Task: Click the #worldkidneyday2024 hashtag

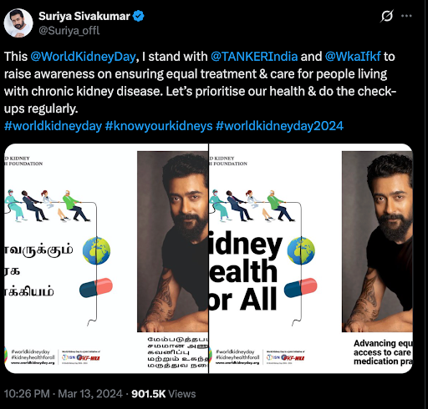Action: pos(279,126)
